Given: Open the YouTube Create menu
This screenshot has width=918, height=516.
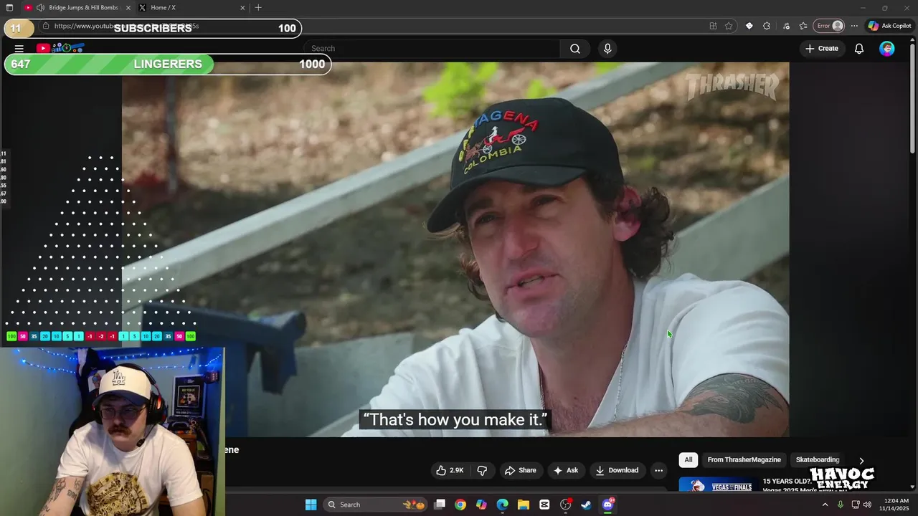Looking at the screenshot, I should [x=822, y=49].
